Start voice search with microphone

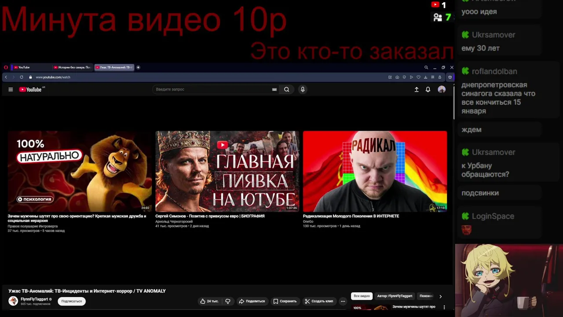tap(303, 89)
